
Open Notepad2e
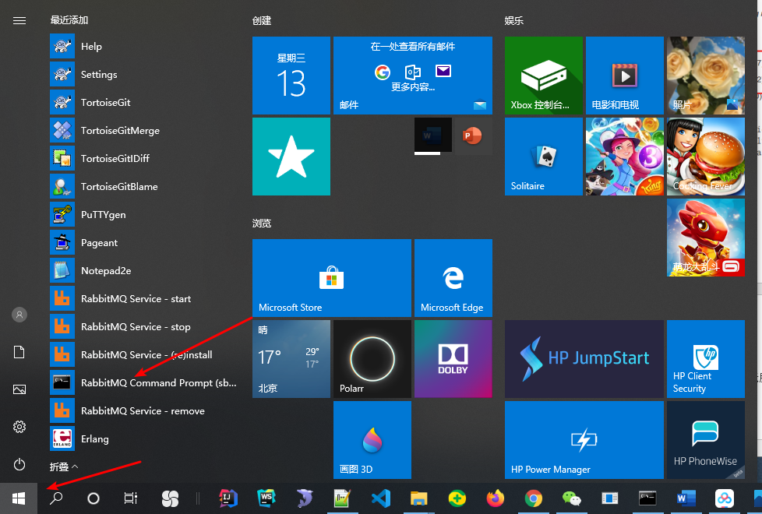[x=143, y=270]
